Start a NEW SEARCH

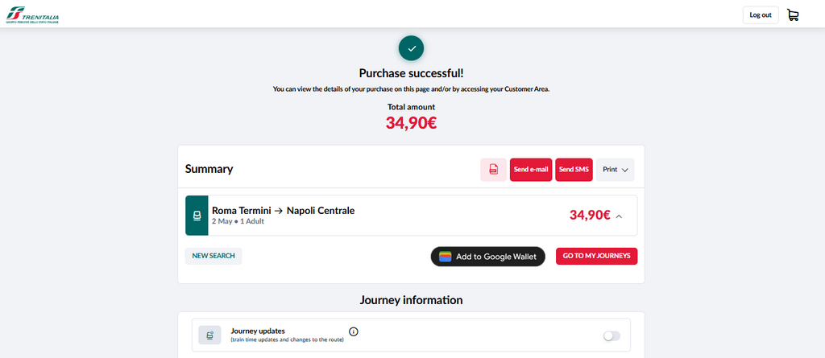click(x=213, y=256)
